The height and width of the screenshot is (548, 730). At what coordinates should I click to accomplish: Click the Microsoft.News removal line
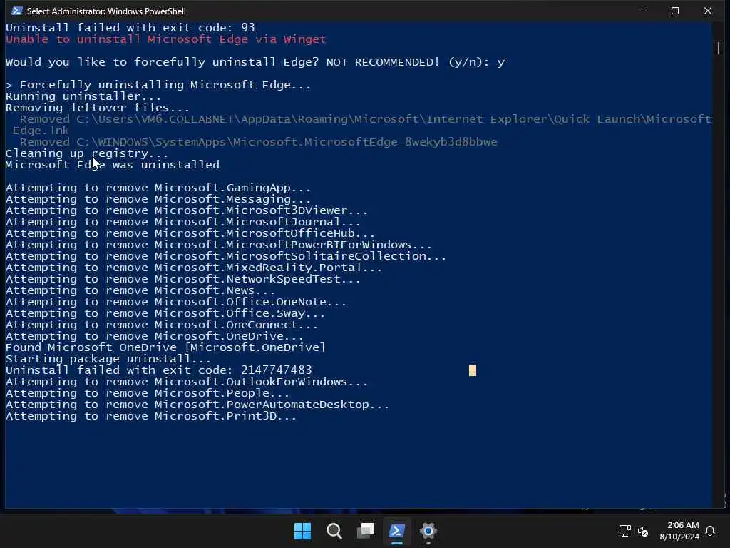(140, 290)
